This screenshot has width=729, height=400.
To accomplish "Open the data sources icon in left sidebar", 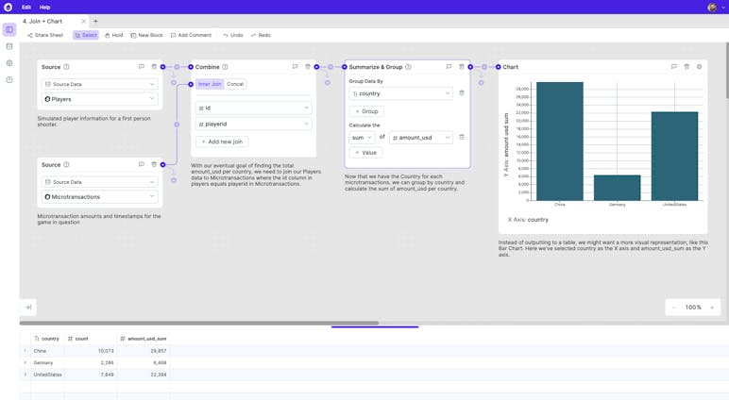I will (x=9, y=46).
